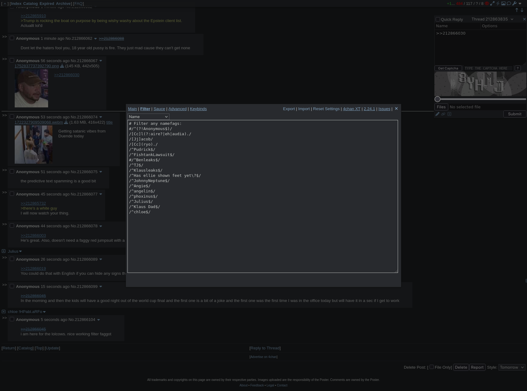The width and height of the screenshot is (527, 391).
Task: Click the Submit button in Quick Reply
Action: (514, 114)
